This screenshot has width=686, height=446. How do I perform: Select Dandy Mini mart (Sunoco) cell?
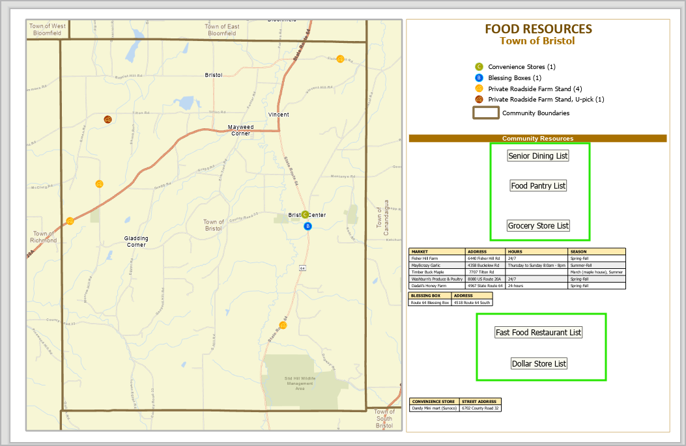pyautogui.click(x=435, y=408)
